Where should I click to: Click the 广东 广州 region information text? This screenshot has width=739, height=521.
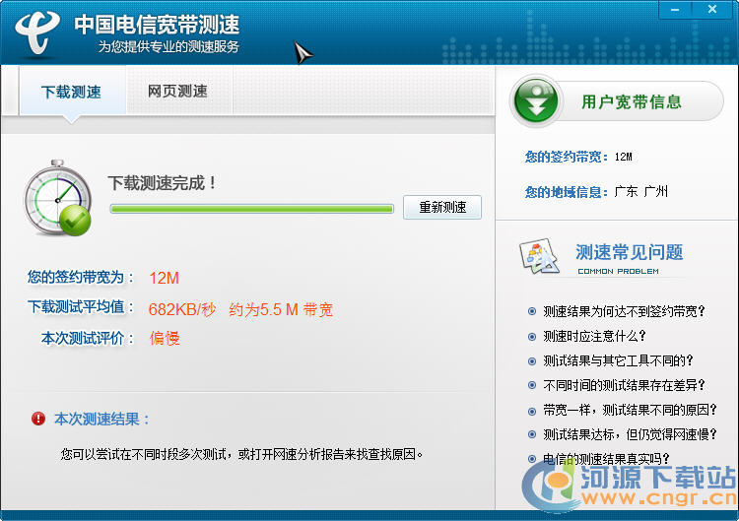coord(641,191)
